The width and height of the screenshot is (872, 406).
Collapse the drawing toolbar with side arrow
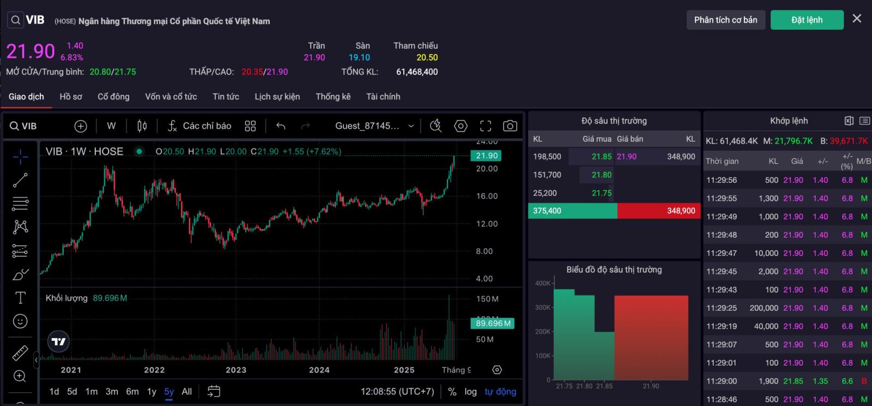click(x=37, y=360)
